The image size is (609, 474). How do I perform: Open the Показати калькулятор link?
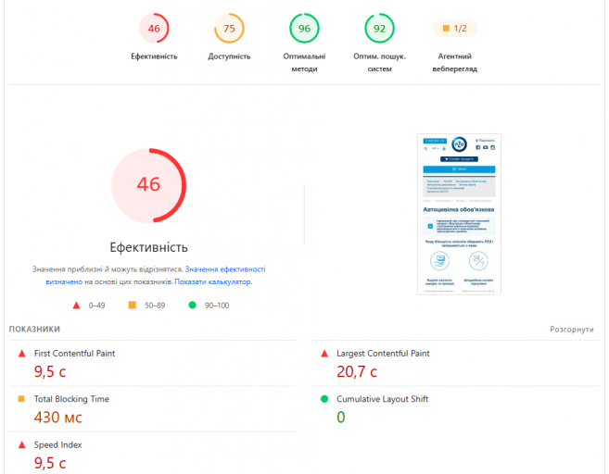pyautogui.click(x=213, y=282)
